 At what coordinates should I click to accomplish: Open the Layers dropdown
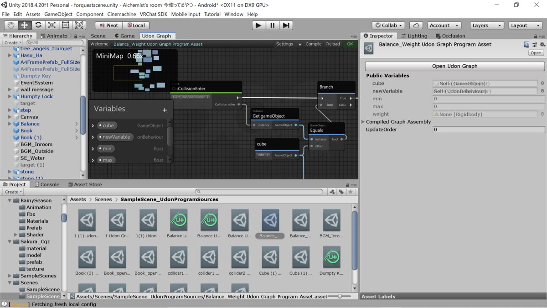(487, 26)
